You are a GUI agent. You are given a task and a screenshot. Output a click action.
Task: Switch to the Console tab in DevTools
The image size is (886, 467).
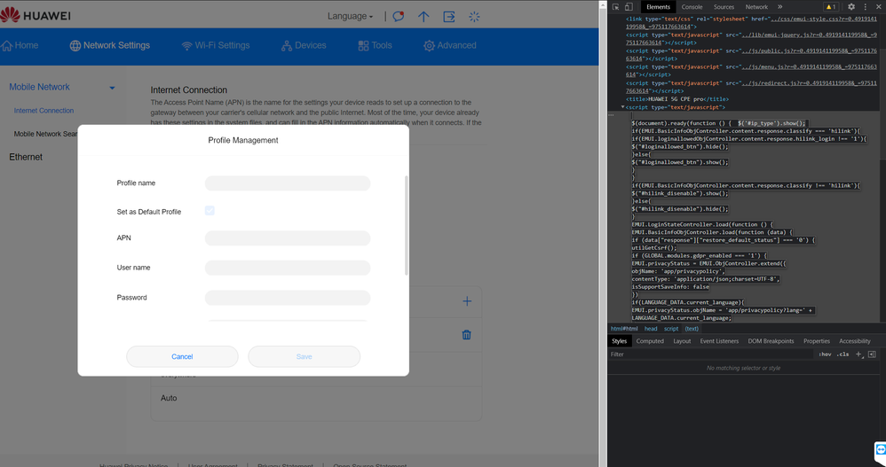click(692, 7)
